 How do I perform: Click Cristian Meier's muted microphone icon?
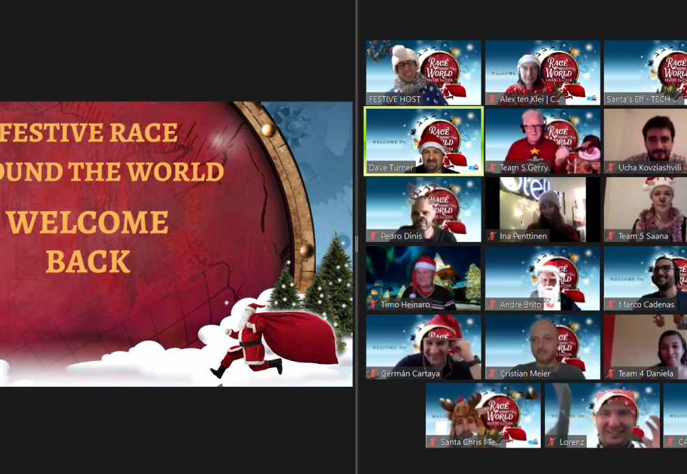pos(493,374)
